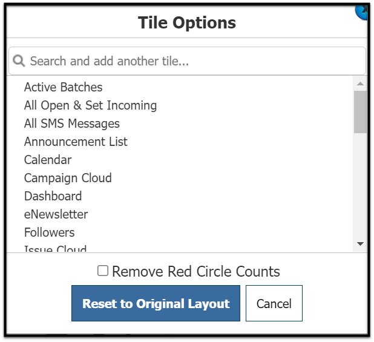Choose All Open & Set Incoming tile
The width and height of the screenshot is (374, 342).
[x=90, y=105]
